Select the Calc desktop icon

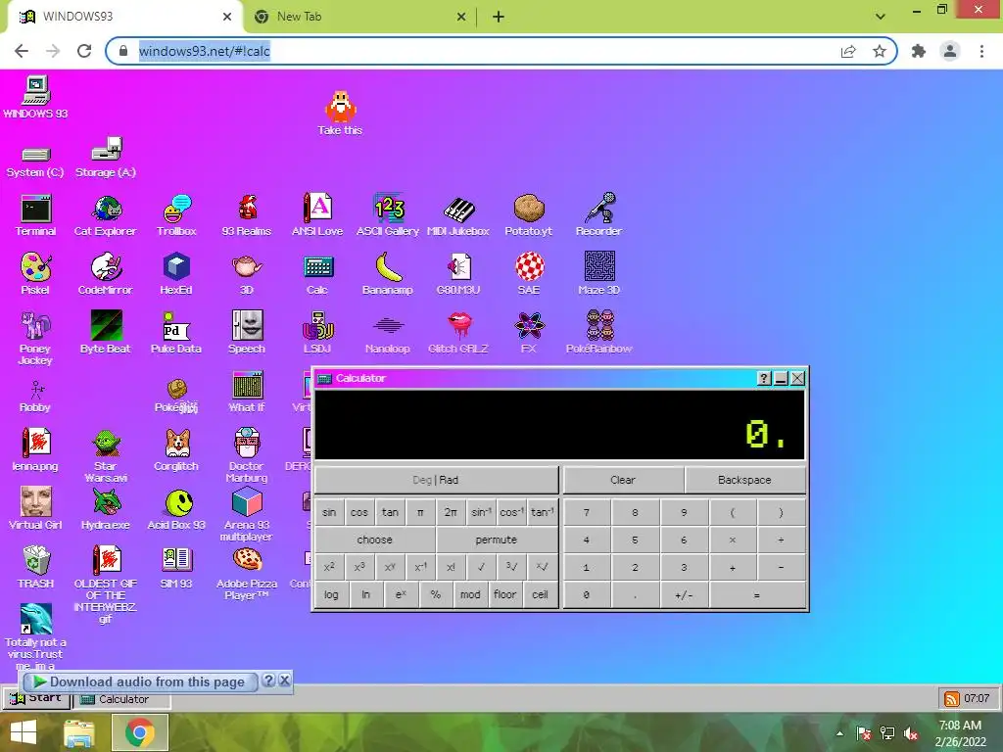point(317,273)
